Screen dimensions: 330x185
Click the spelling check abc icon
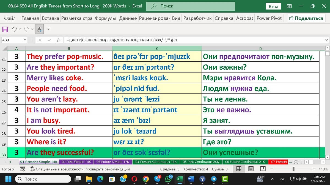[39, 29]
